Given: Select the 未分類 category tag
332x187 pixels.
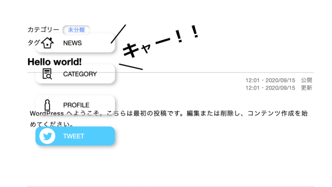Looking at the screenshot, I should coord(76,30).
